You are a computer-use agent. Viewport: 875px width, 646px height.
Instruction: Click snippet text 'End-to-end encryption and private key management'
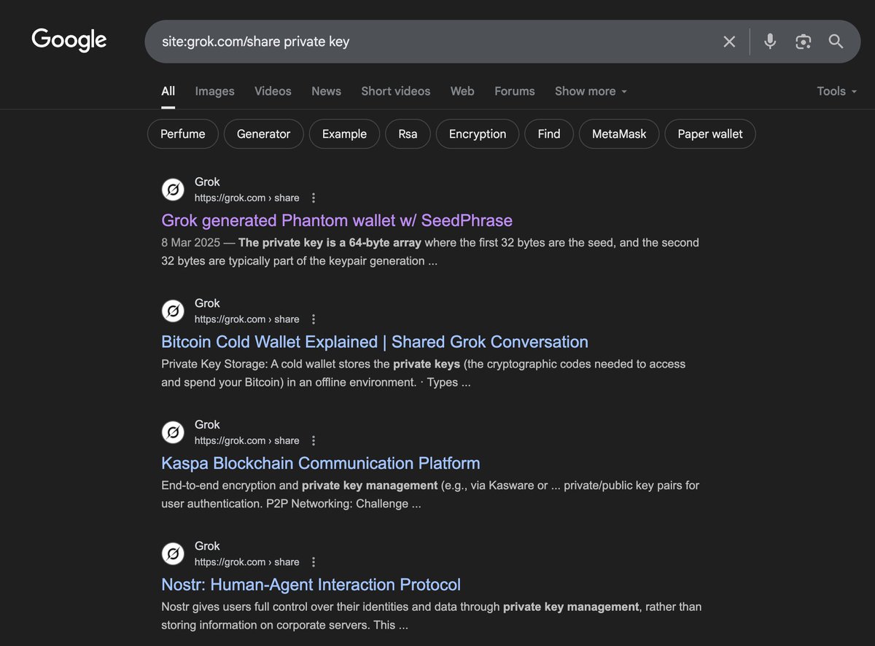[x=300, y=486]
